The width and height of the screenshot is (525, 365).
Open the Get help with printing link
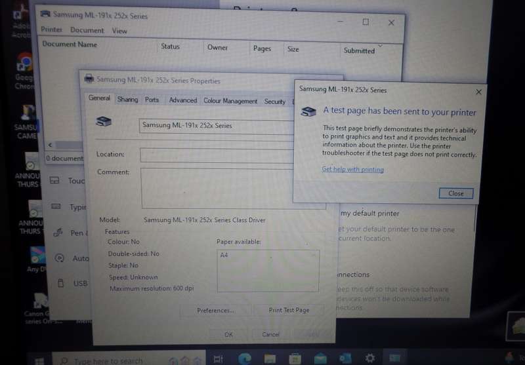point(352,170)
